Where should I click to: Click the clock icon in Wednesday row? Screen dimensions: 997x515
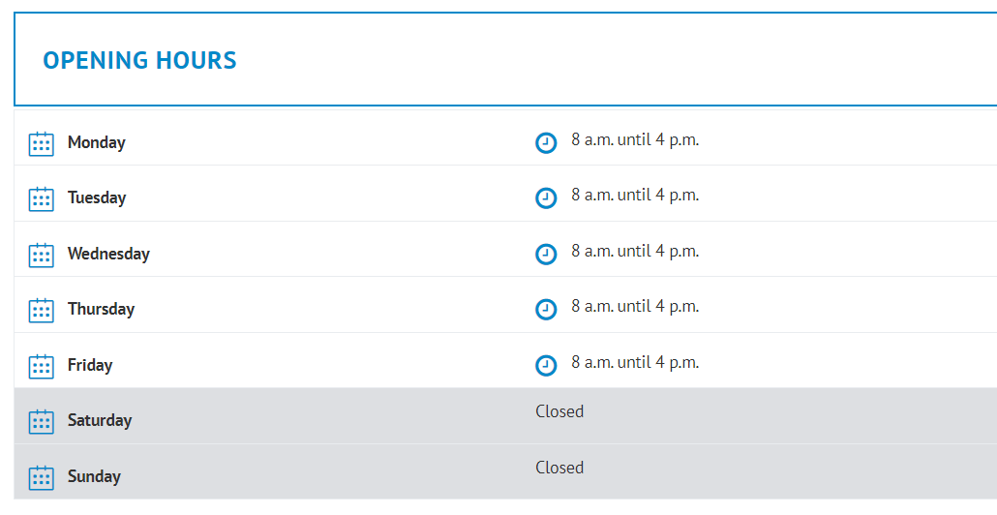(546, 254)
